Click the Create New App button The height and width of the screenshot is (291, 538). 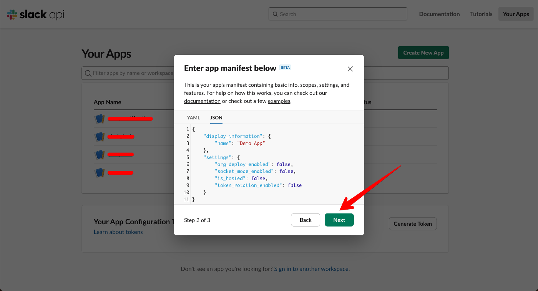(x=423, y=53)
